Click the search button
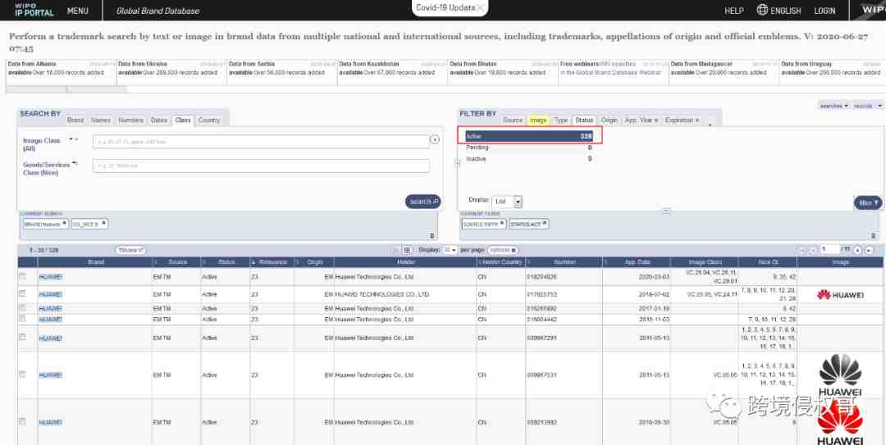The width and height of the screenshot is (886, 445). [x=422, y=202]
